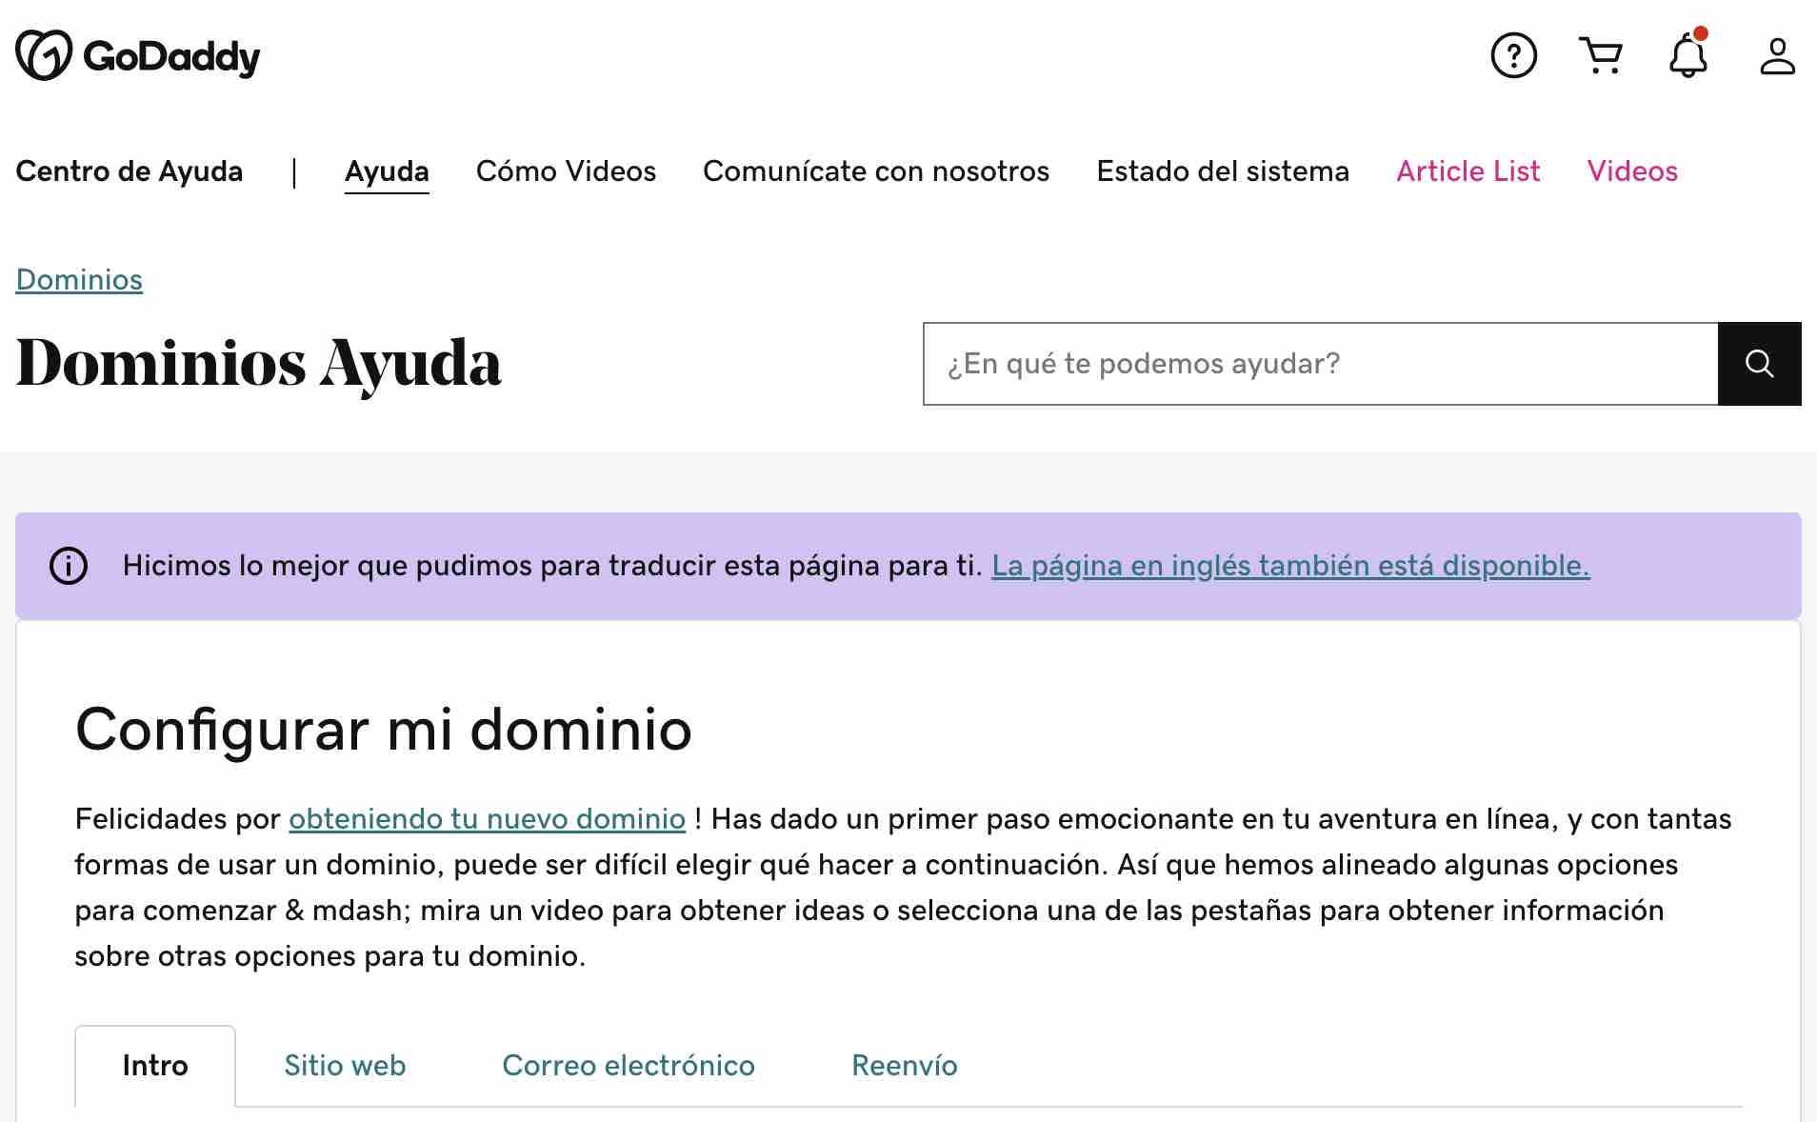The image size is (1817, 1122).
Task: Open the help question mark icon
Action: coord(1513,55)
